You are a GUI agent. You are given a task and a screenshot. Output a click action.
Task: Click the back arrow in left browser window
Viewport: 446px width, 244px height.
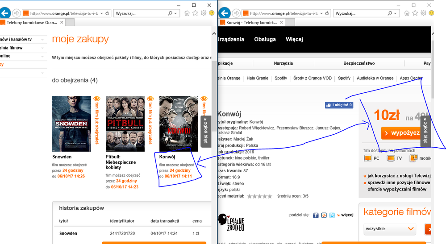click(5, 13)
